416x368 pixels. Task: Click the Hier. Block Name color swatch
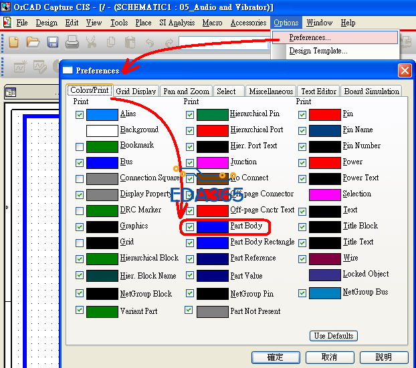coord(102,276)
